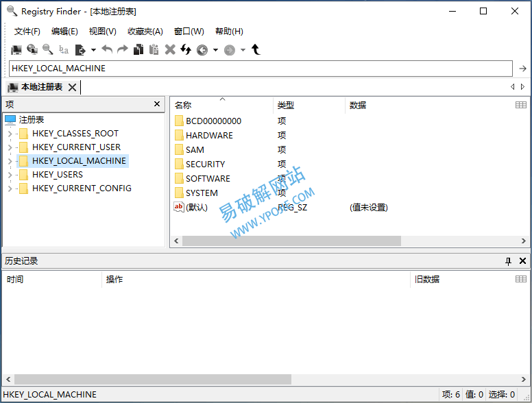Expand HKEY_CURRENT_CONFIG node
Viewport: 532px width, 403px height.
pos(10,188)
